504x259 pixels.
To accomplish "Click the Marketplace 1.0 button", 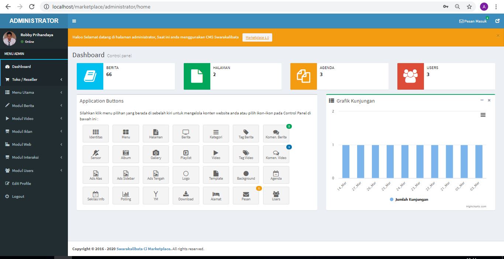I will click(257, 38).
